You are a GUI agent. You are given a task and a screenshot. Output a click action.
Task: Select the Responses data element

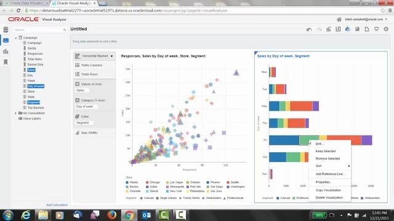[35, 53]
